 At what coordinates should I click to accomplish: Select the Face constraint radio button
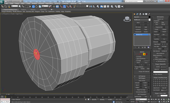[x=154, y=24]
